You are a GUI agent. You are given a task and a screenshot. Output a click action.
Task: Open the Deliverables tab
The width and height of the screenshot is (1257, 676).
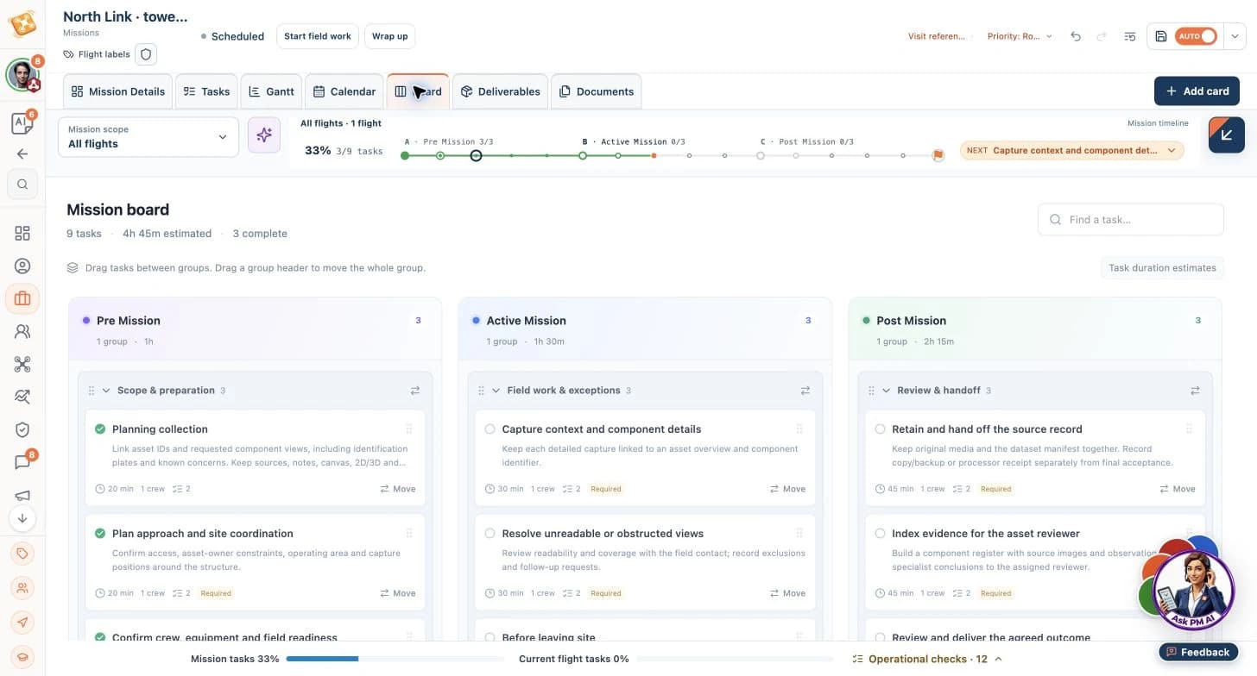tap(500, 91)
